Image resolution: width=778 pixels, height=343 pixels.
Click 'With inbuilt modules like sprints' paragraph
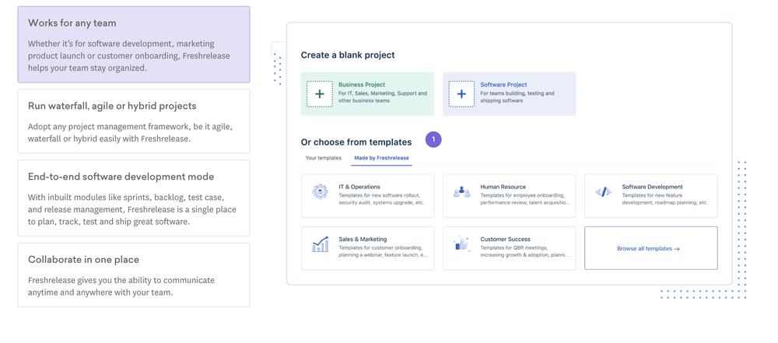click(132, 209)
